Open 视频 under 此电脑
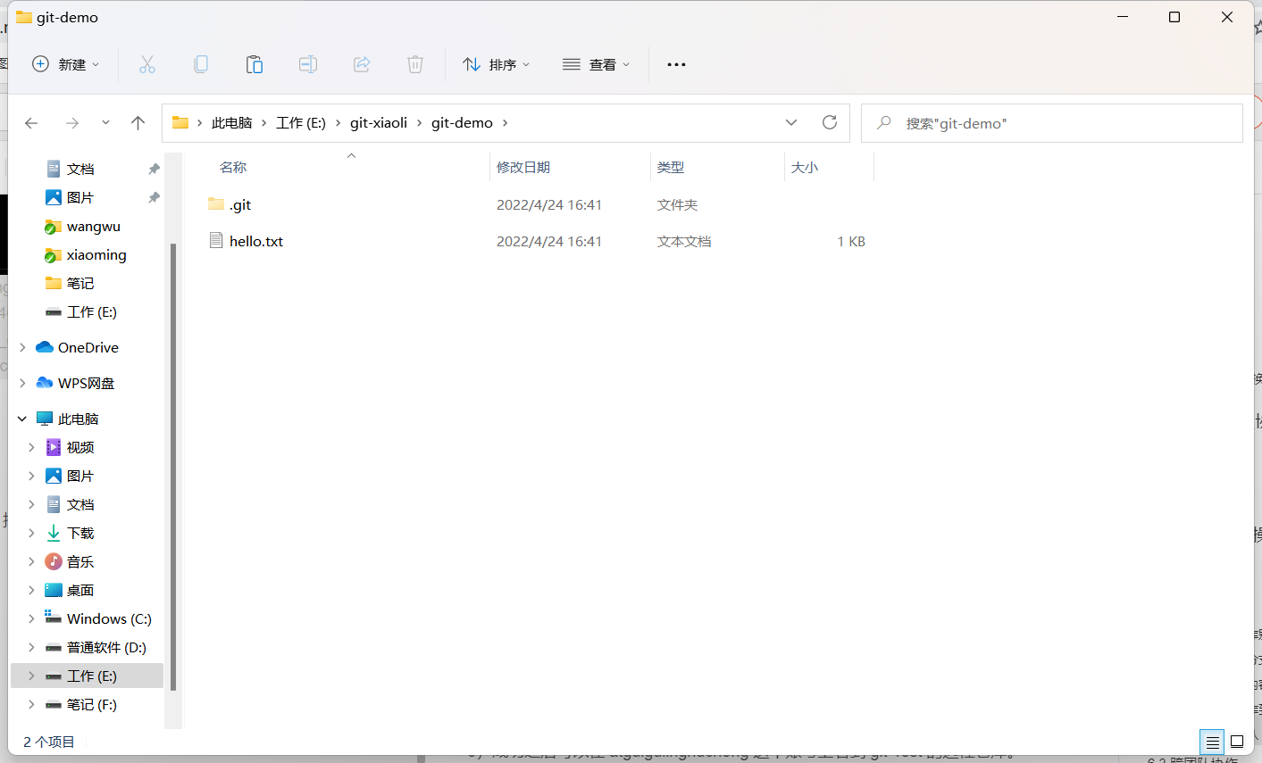This screenshot has width=1262, height=763. (80, 447)
